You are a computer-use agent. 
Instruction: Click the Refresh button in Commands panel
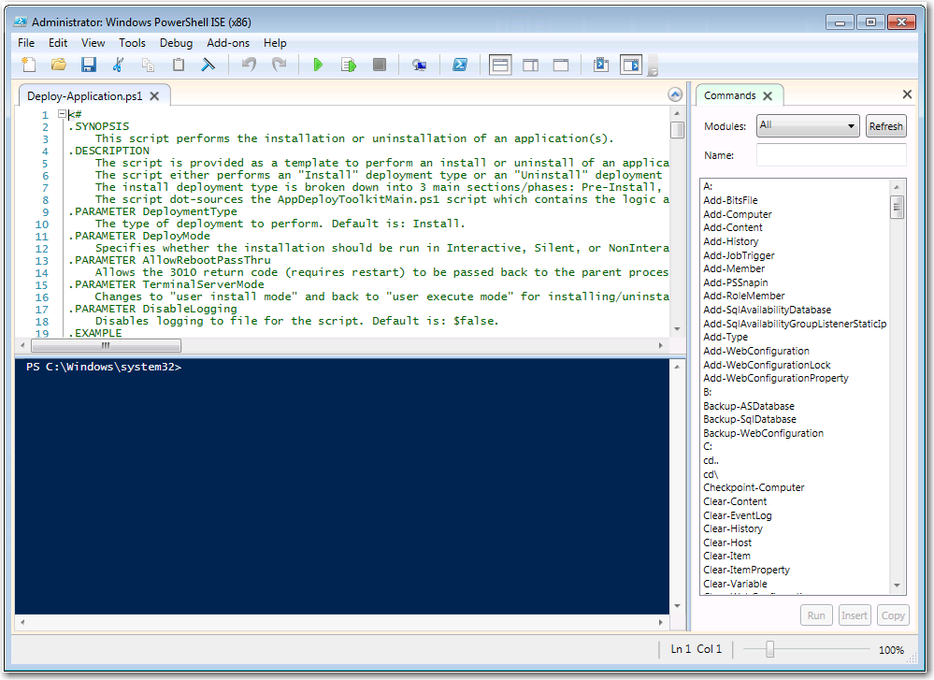885,125
